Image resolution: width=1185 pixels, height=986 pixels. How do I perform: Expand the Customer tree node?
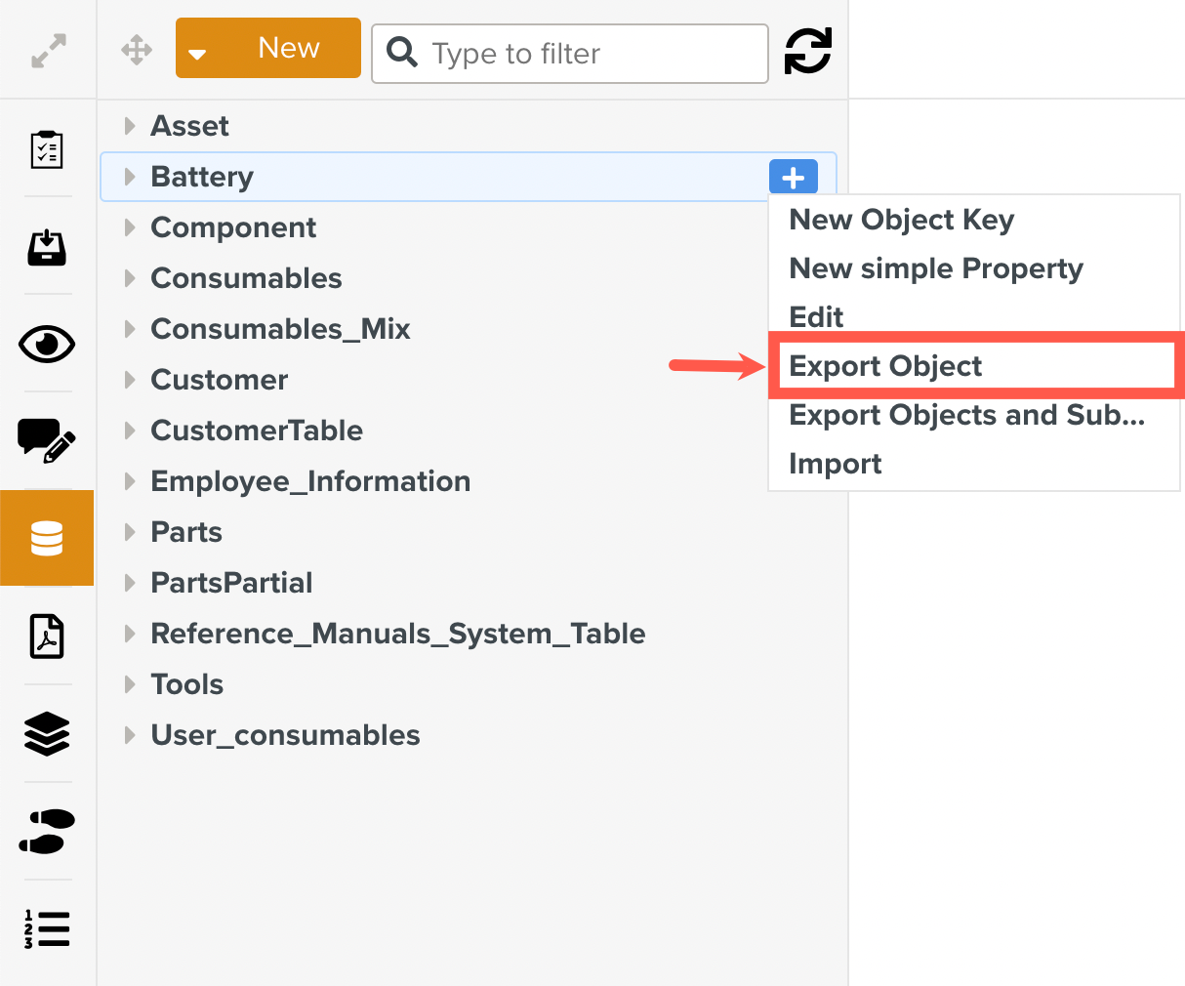point(130,380)
